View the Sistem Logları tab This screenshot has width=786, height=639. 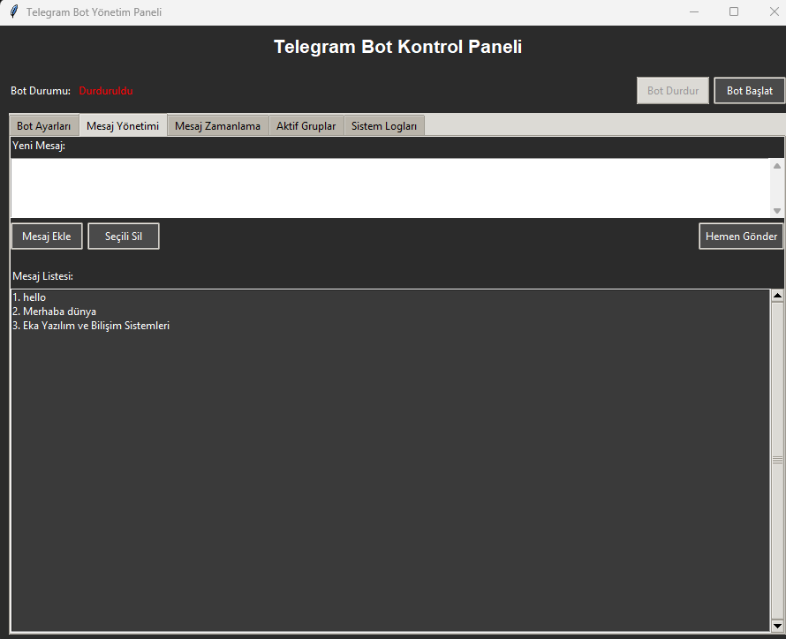coord(384,126)
